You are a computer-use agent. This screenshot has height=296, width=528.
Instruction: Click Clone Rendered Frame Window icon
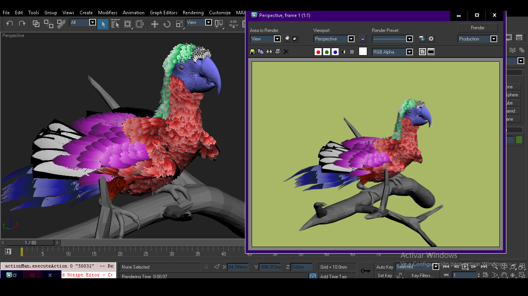tap(269, 52)
